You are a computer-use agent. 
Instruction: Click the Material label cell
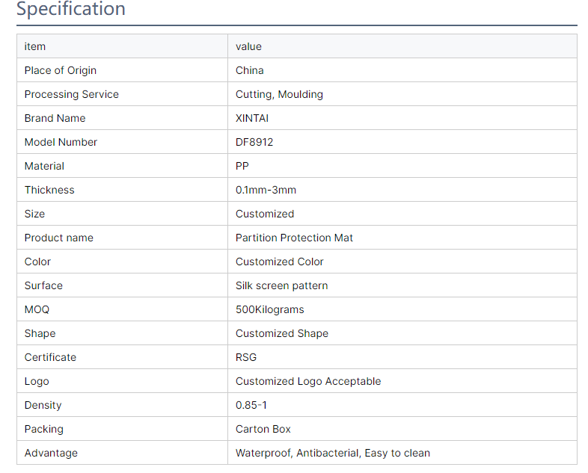tap(44, 166)
